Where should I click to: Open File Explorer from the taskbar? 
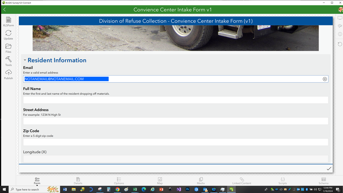[x=73, y=189]
